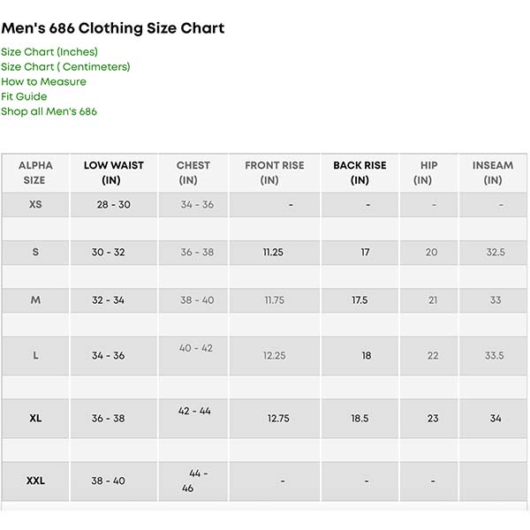Click the 12.75 front rise value
The width and height of the screenshot is (530, 530).
coord(278,419)
